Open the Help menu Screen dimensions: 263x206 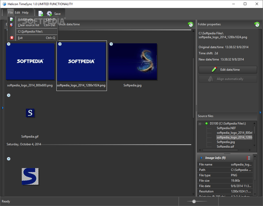[25, 13]
